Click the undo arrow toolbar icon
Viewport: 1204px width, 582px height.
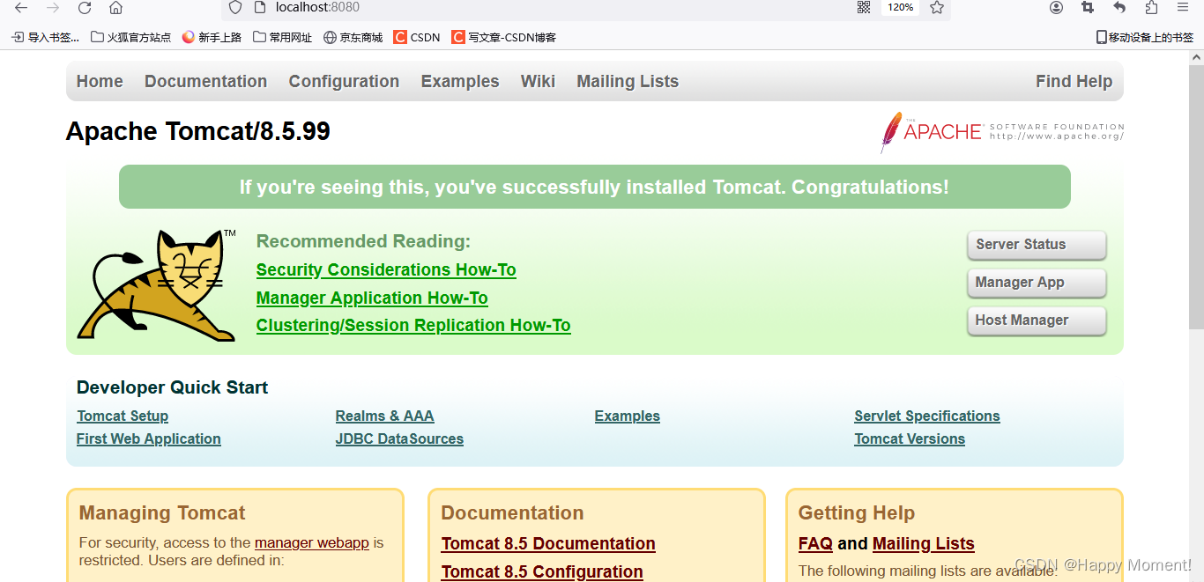pos(1119,7)
